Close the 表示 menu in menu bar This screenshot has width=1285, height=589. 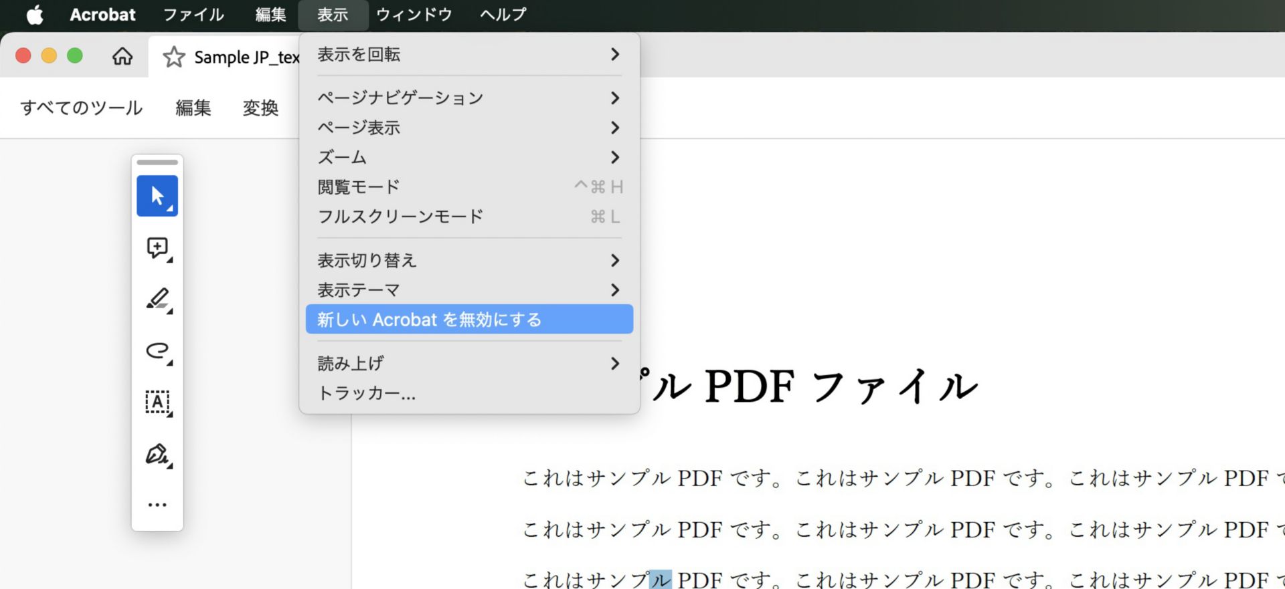[333, 15]
